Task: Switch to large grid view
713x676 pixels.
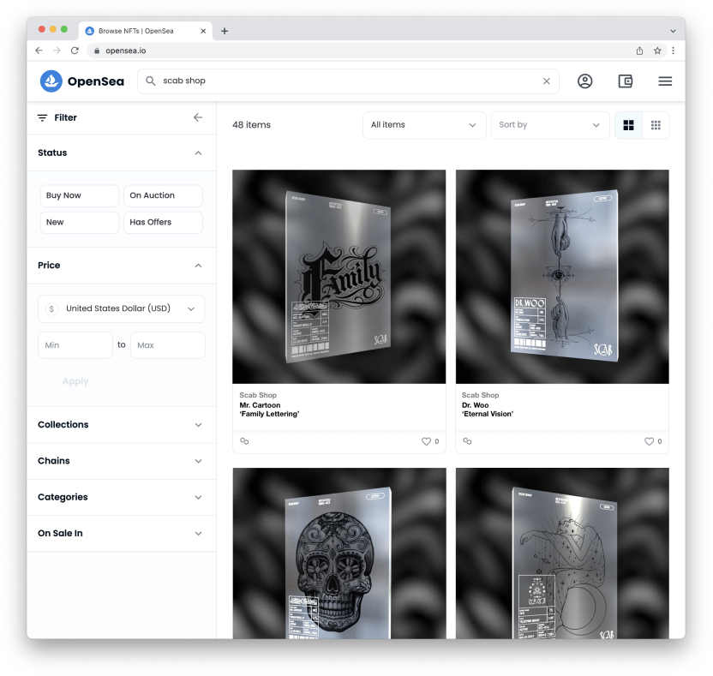Action: coord(628,125)
